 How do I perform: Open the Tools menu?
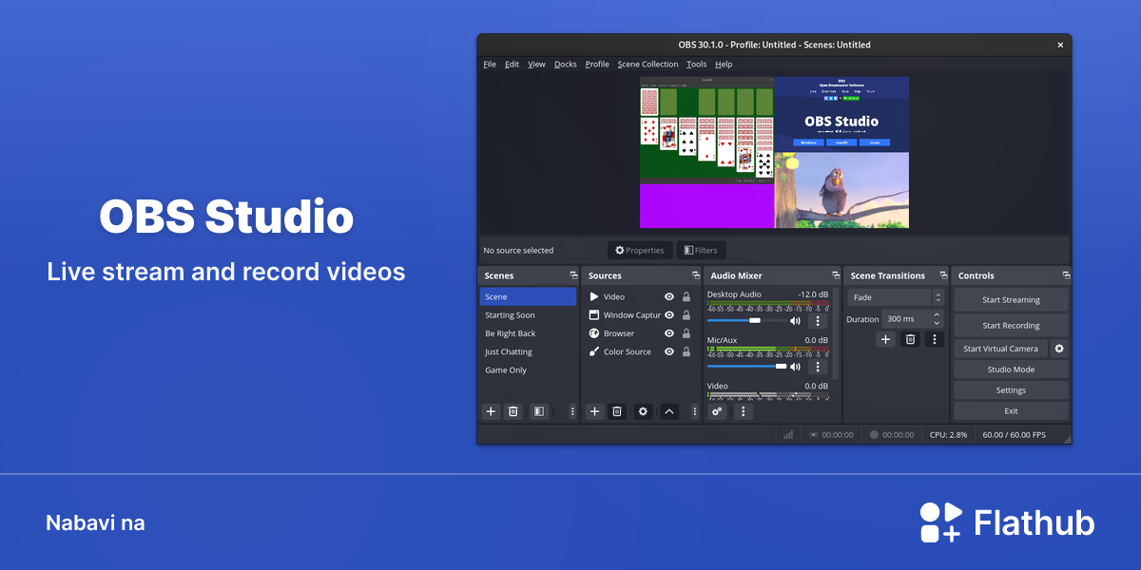(697, 65)
